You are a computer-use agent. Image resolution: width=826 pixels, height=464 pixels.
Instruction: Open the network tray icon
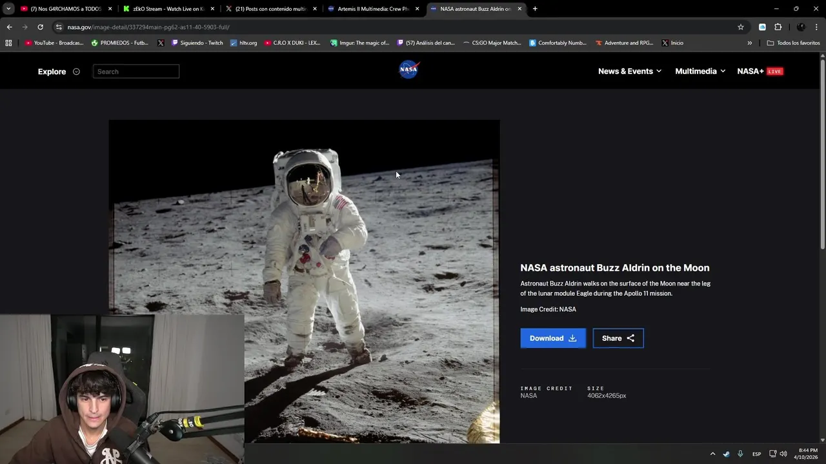click(772, 454)
